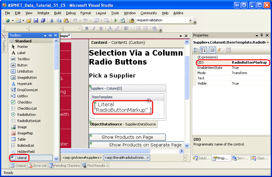This screenshot has height=177, width=272.
Task: Click the Open File folder icon
Action: pyautogui.click(x=29, y=20)
